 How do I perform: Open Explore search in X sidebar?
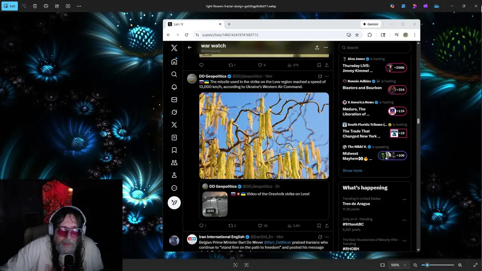174,74
